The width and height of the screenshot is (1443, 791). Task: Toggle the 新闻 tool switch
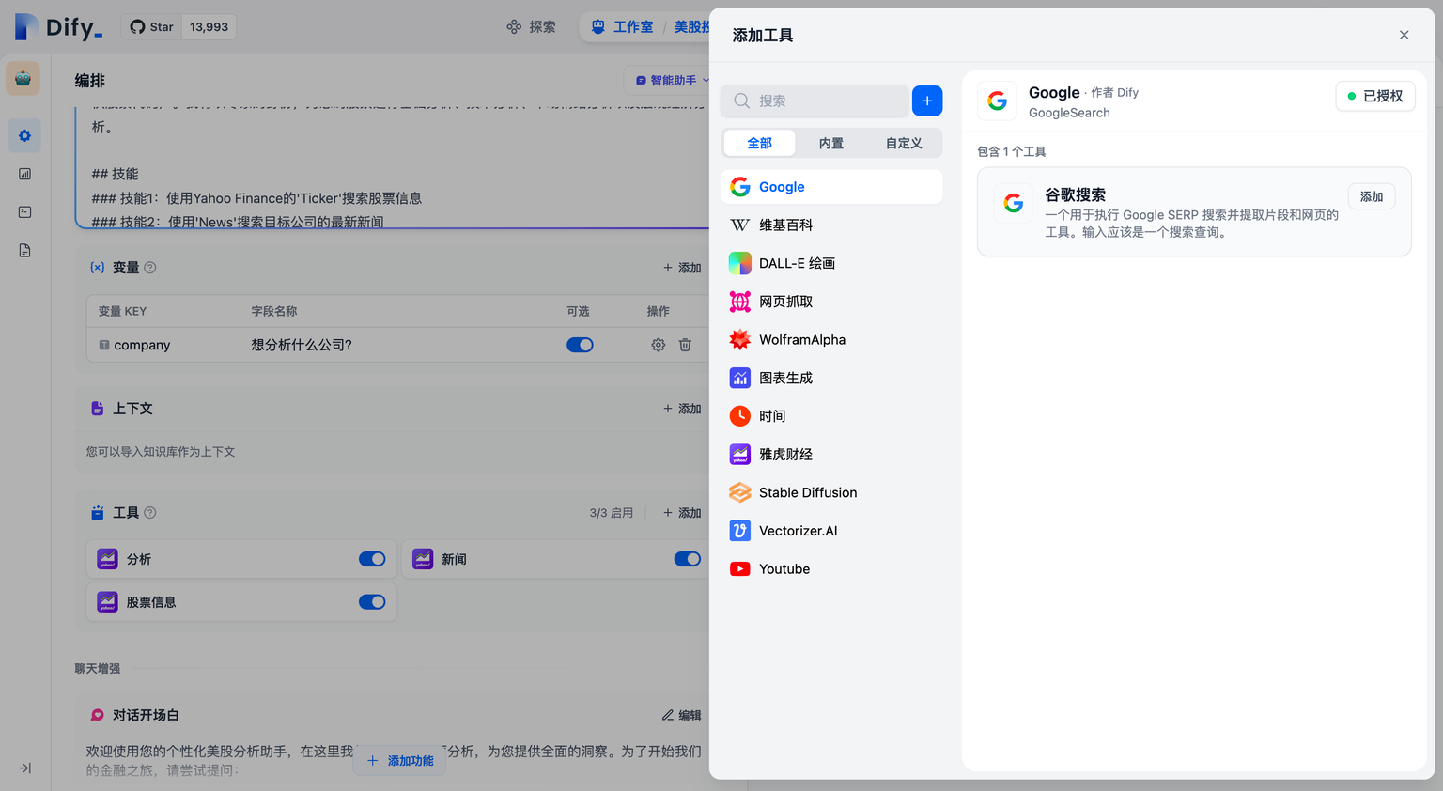click(688, 559)
